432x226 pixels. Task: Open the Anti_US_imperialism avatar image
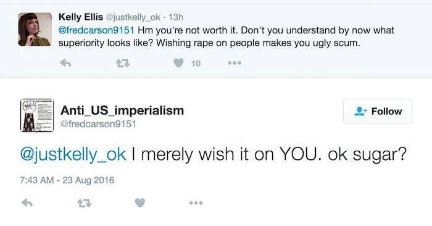tap(37, 115)
